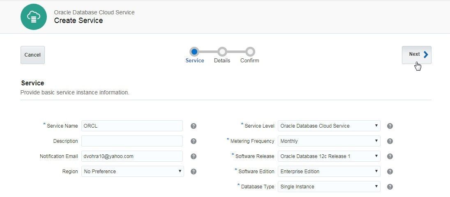Focus the Notification Email input field
The image size is (450, 197).
click(x=132, y=156)
